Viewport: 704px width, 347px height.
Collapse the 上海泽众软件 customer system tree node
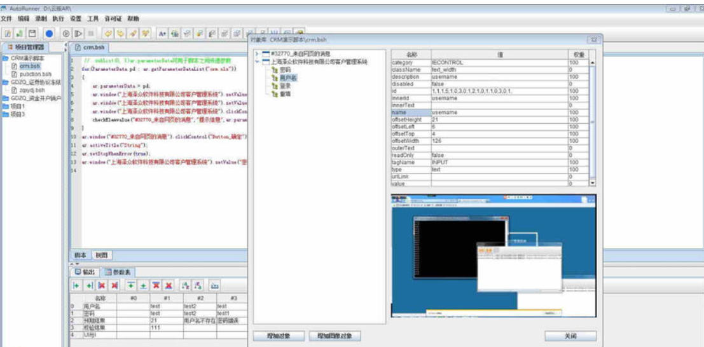click(x=257, y=62)
